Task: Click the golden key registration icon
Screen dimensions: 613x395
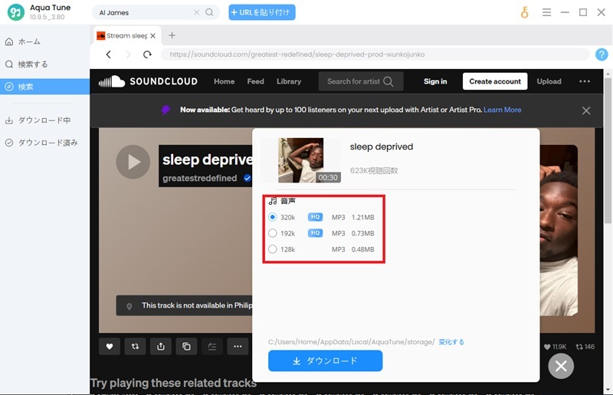Action: tap(524, 12)
